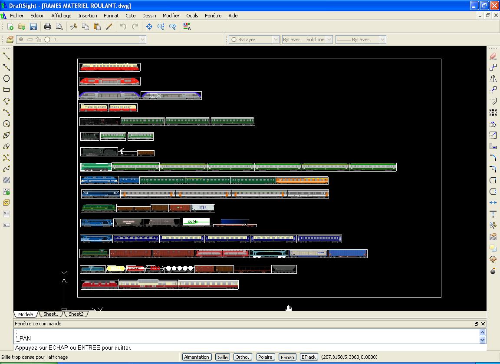
Task: Click the Save diskette icon
Action: [33, 27]
